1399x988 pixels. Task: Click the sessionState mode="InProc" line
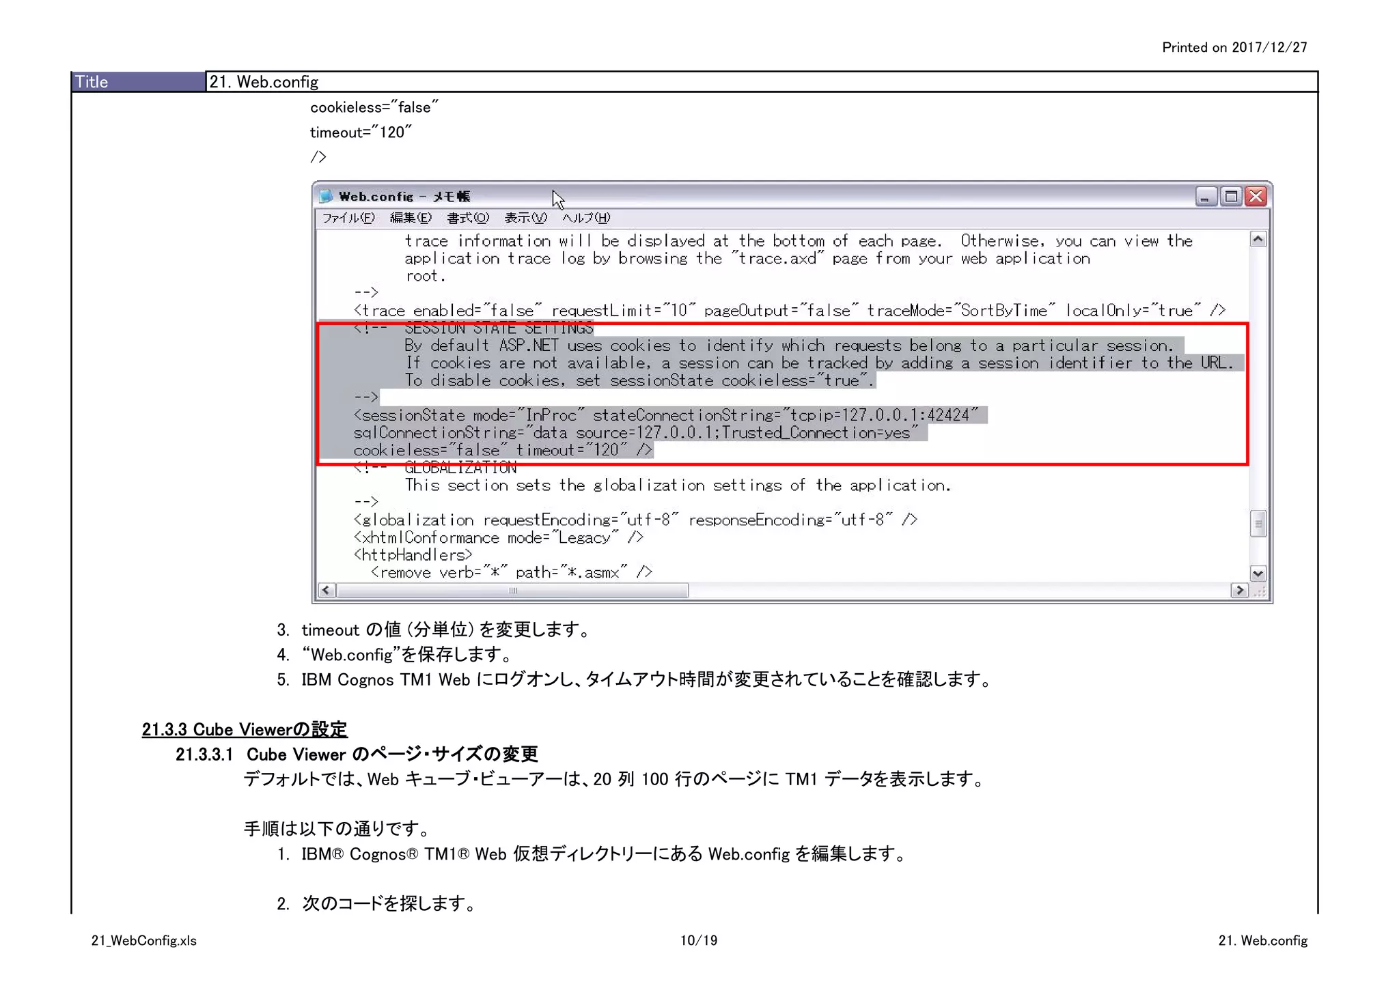tap(666, 415)
